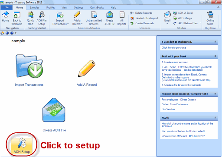The width and height of the screenshot is (222, 157).
Task: Click Delete Records in Ooooops group
Action: tap(141, 13)
